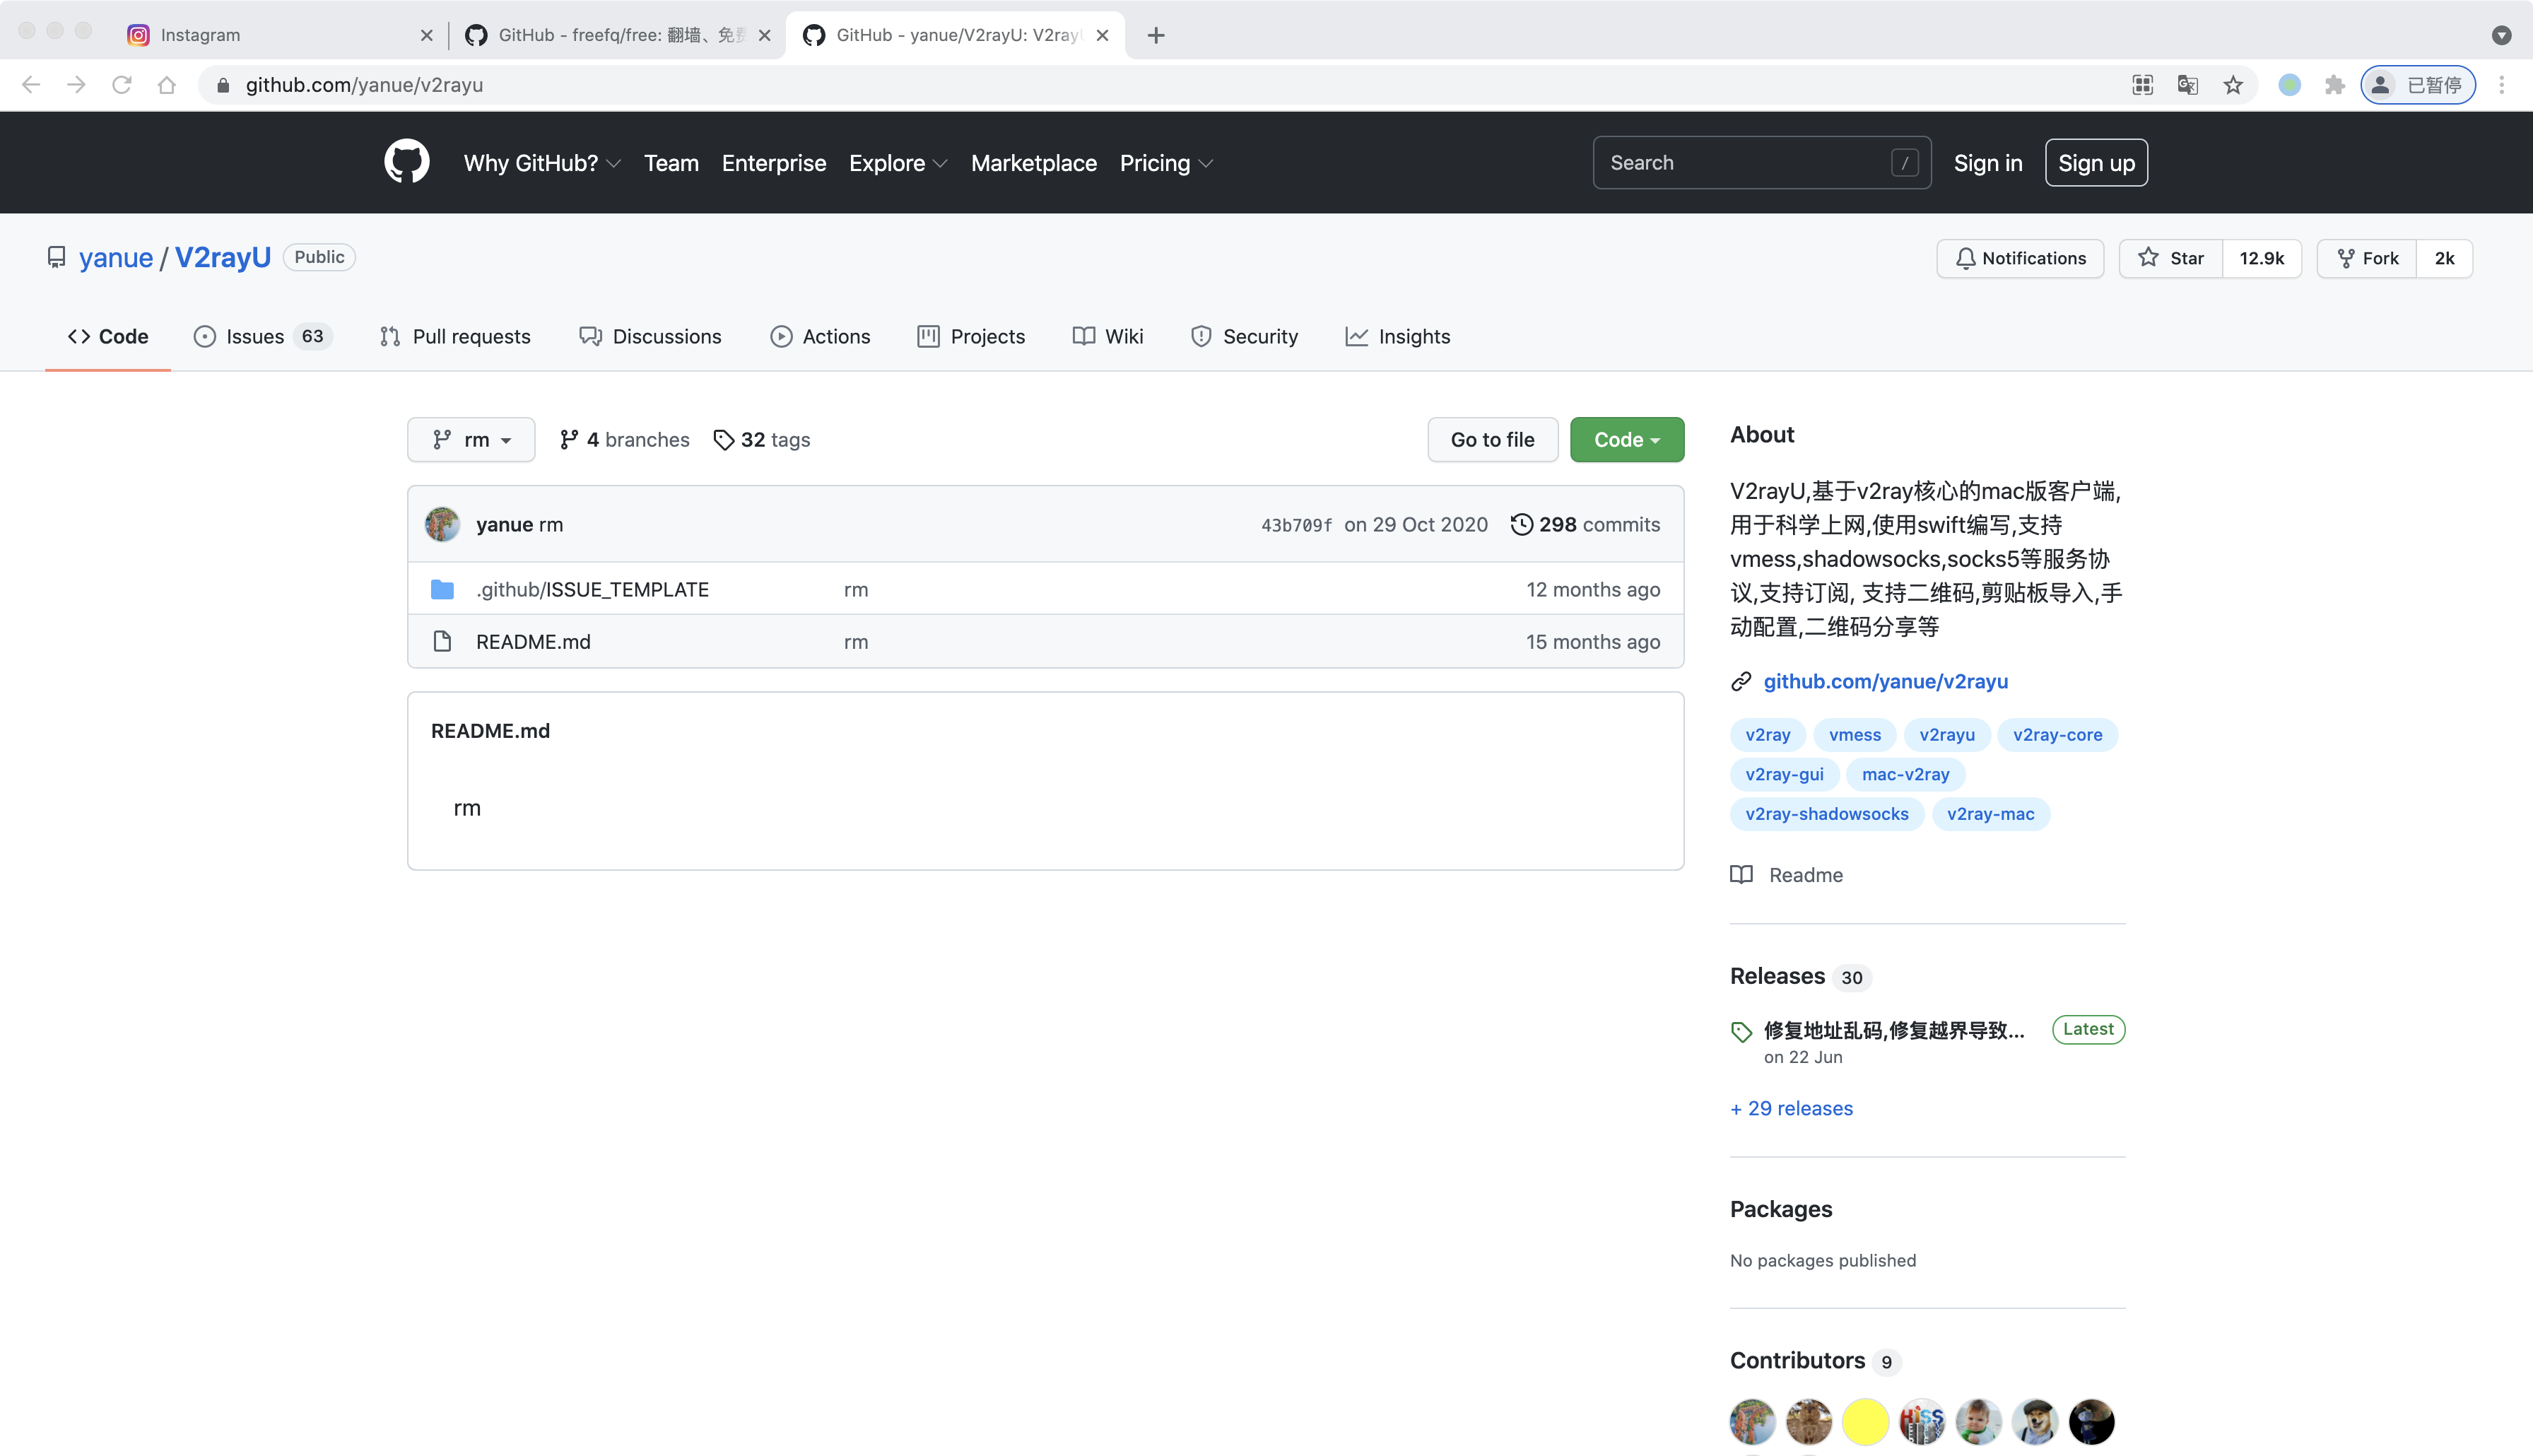Click the browser back arrow

click(x=31, y=85)
